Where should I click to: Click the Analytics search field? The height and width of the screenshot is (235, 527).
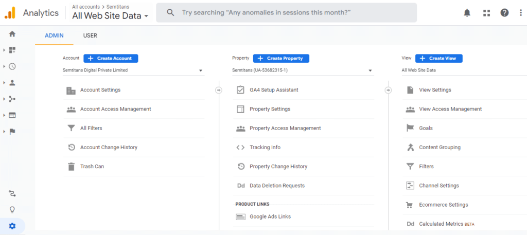286,13
